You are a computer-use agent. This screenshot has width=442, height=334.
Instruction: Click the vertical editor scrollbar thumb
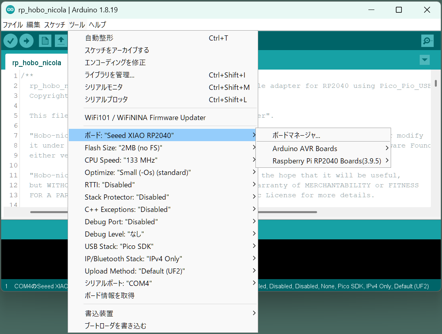point(436,83)
